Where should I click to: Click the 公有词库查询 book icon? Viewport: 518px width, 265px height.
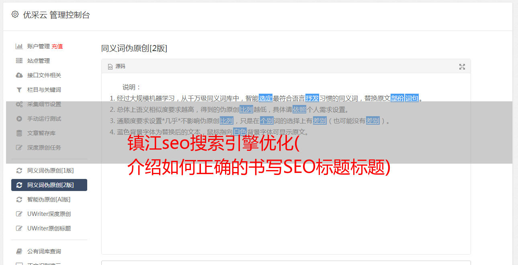coord(19,251)
